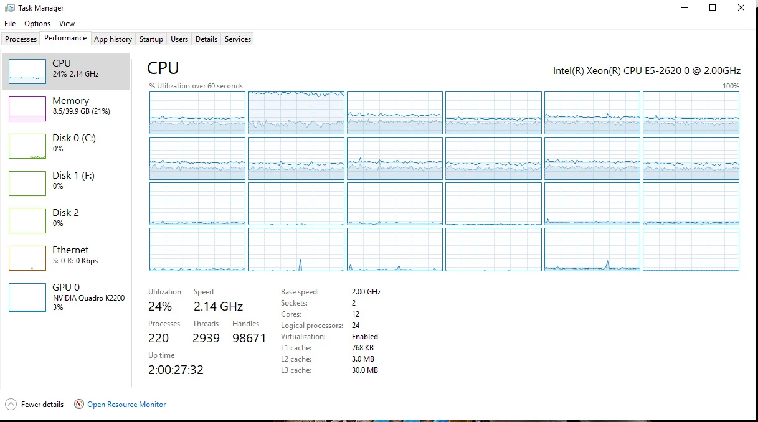Open the Options menu

(37, 24)
